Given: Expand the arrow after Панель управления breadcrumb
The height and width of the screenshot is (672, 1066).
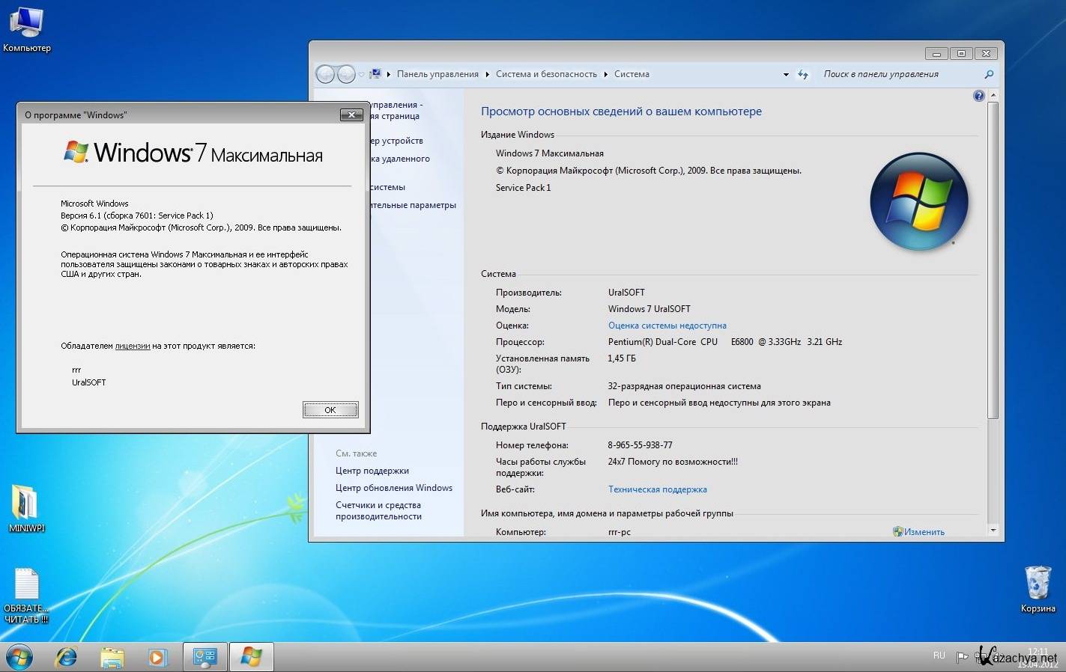Looking at the screenshot, I should point(487,74).
